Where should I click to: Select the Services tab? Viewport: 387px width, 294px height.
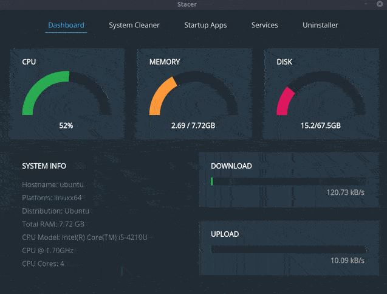pyautogui.click(x=264, y=26)
